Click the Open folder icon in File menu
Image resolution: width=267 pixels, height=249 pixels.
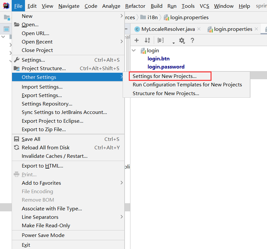[17, 25]
